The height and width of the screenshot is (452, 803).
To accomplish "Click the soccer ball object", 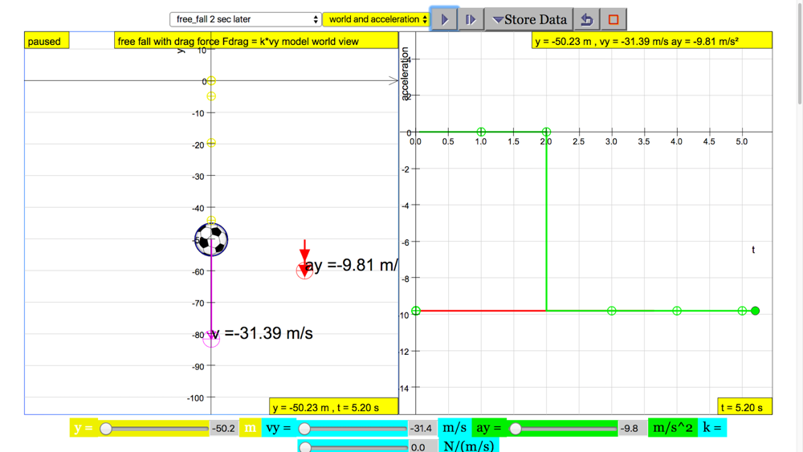I will click(x=211, y=239).
